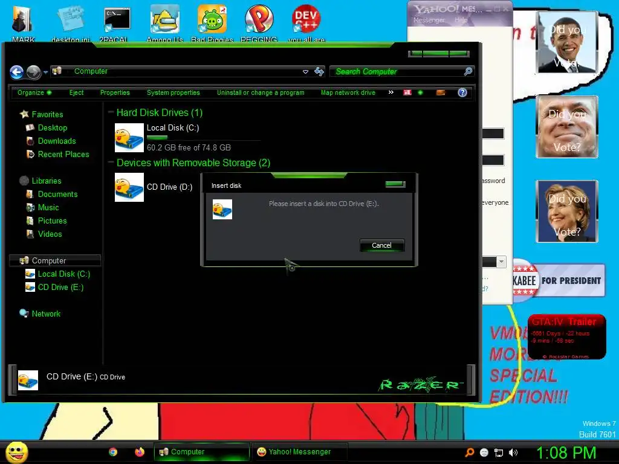Click the network tray icon
The height and width of the screenshot is (464, 619).
click(499, 453)
